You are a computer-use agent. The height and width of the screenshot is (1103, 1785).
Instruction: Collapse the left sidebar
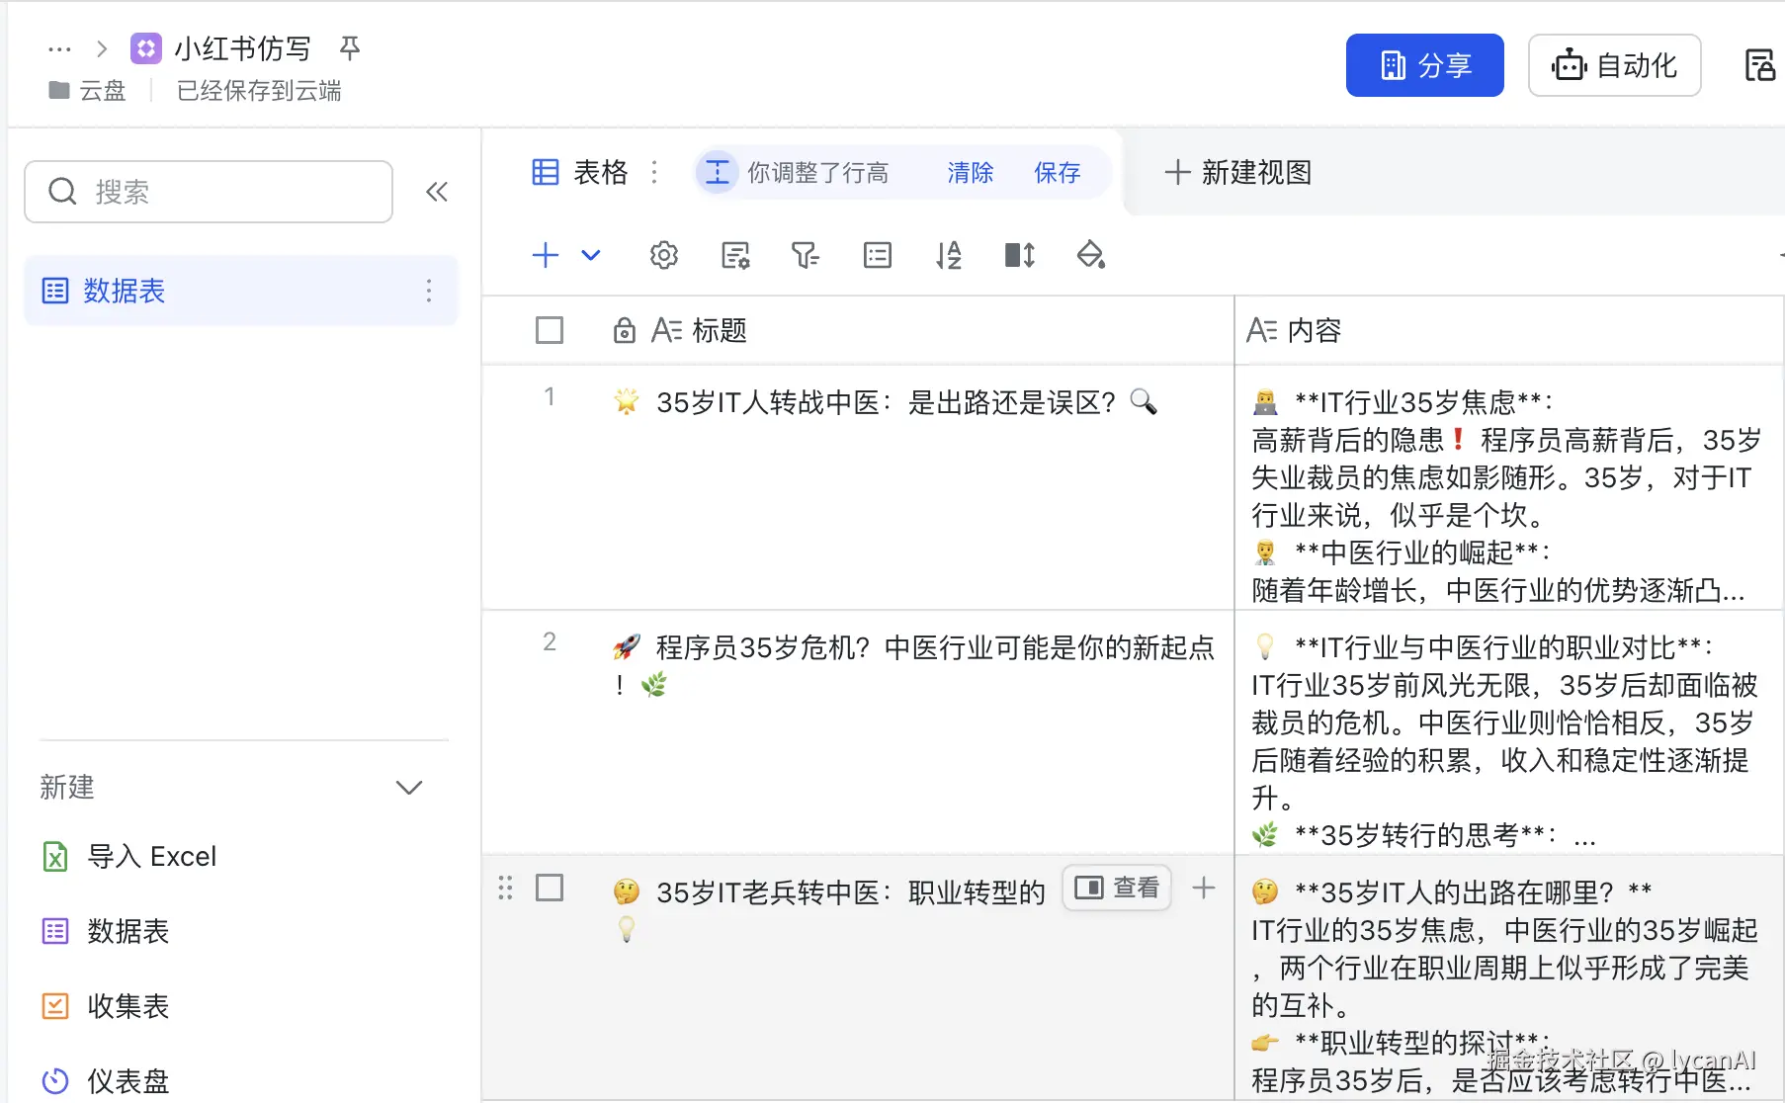pos(437,192)
